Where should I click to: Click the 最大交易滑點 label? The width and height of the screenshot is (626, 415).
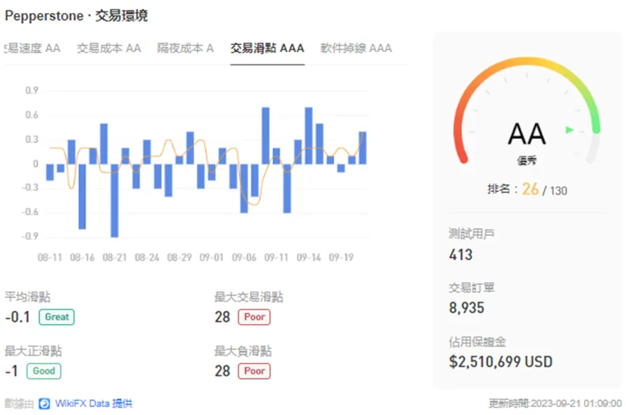(249, 297)
